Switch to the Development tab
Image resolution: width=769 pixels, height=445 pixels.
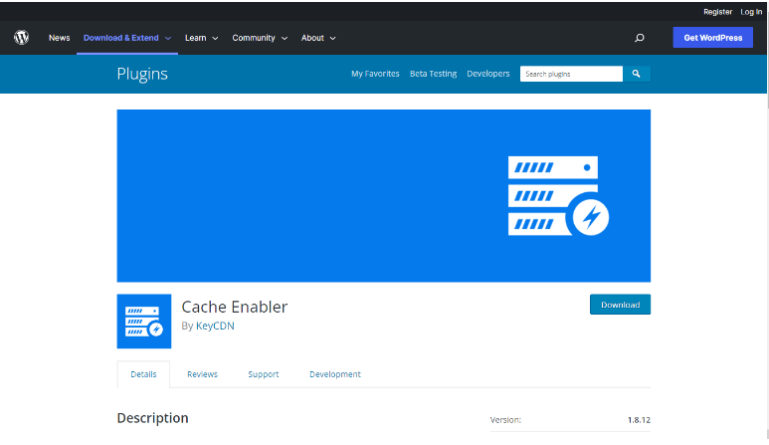(x=335, y=374)
